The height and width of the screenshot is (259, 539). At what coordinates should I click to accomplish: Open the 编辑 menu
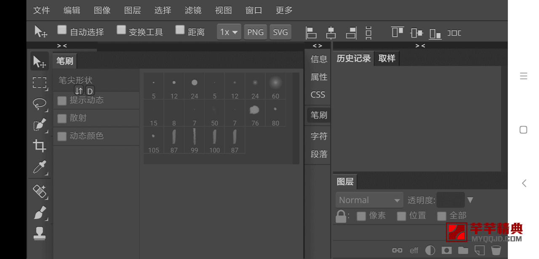pyautogui.click(x=72, y=10)
